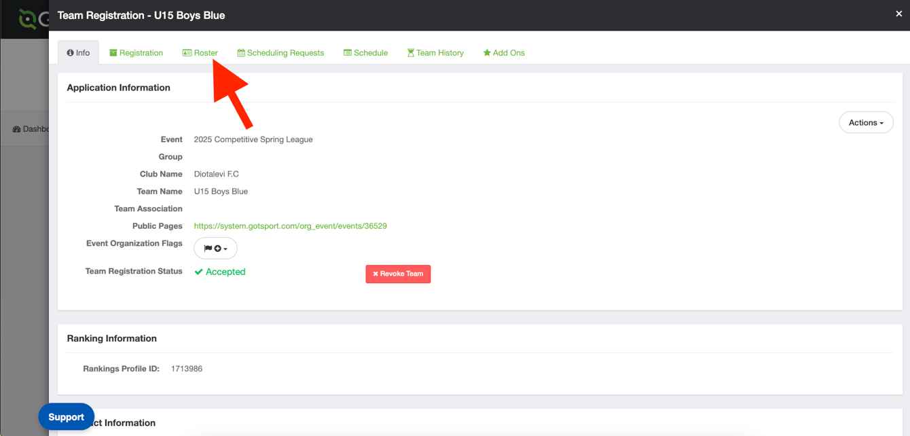Click the 'Diotalevi F.C' club name
Viewport: 910px width, 436px height.
click(x=217, y=174)
